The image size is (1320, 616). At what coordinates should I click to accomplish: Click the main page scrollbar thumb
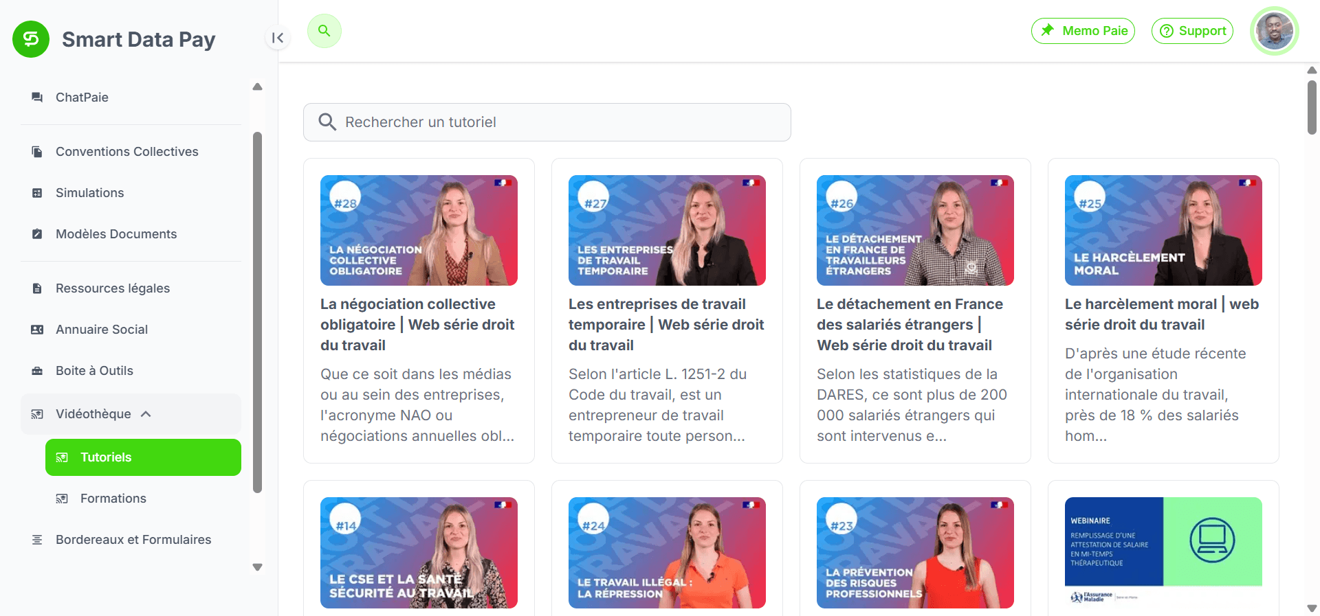pos(1312,107)
